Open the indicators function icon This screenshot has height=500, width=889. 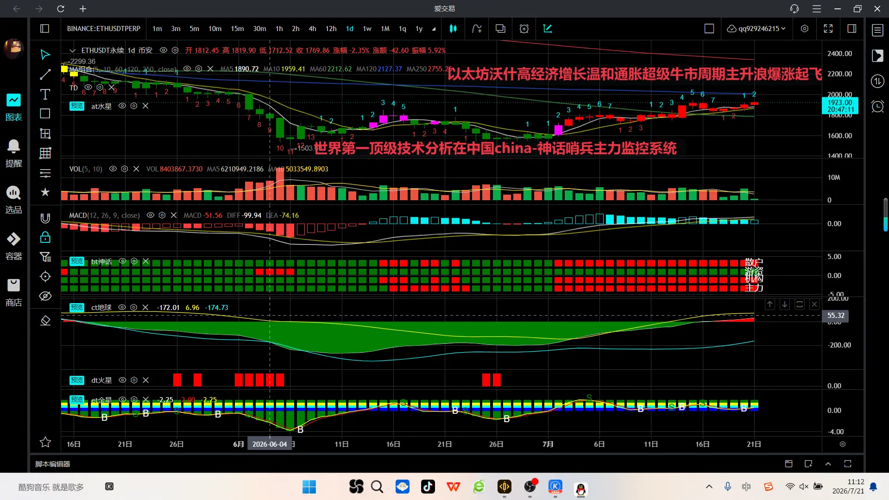pyautogui.click(x=477, y=29)
